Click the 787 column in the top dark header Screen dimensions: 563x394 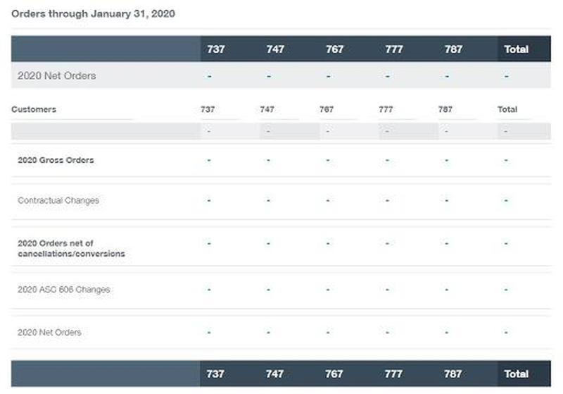coord(453,49)
